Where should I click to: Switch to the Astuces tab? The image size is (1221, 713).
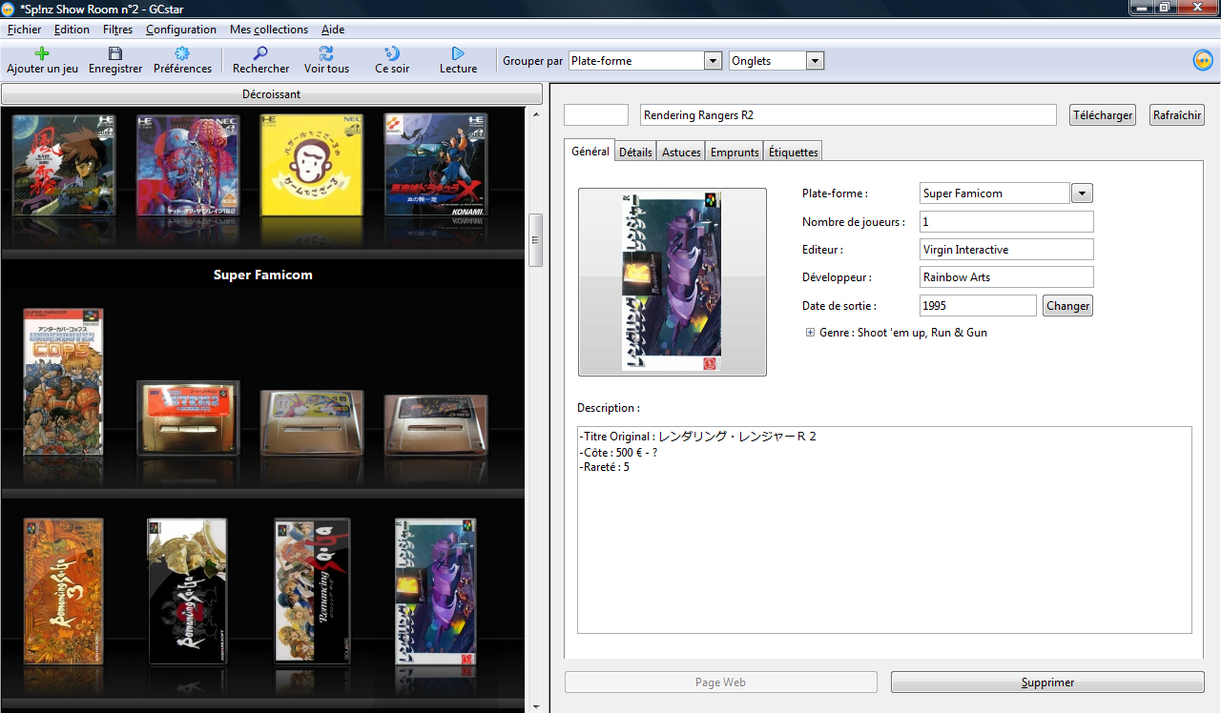click(x=681, y=152)
